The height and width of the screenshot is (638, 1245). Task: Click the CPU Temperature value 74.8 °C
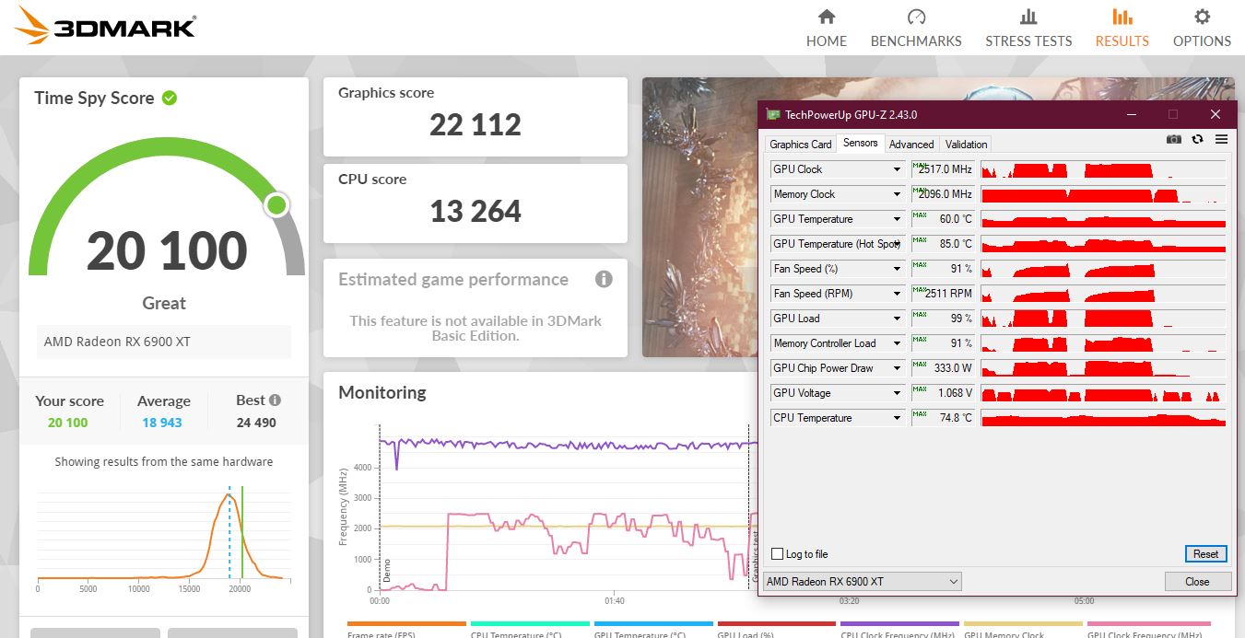point(942,418)
